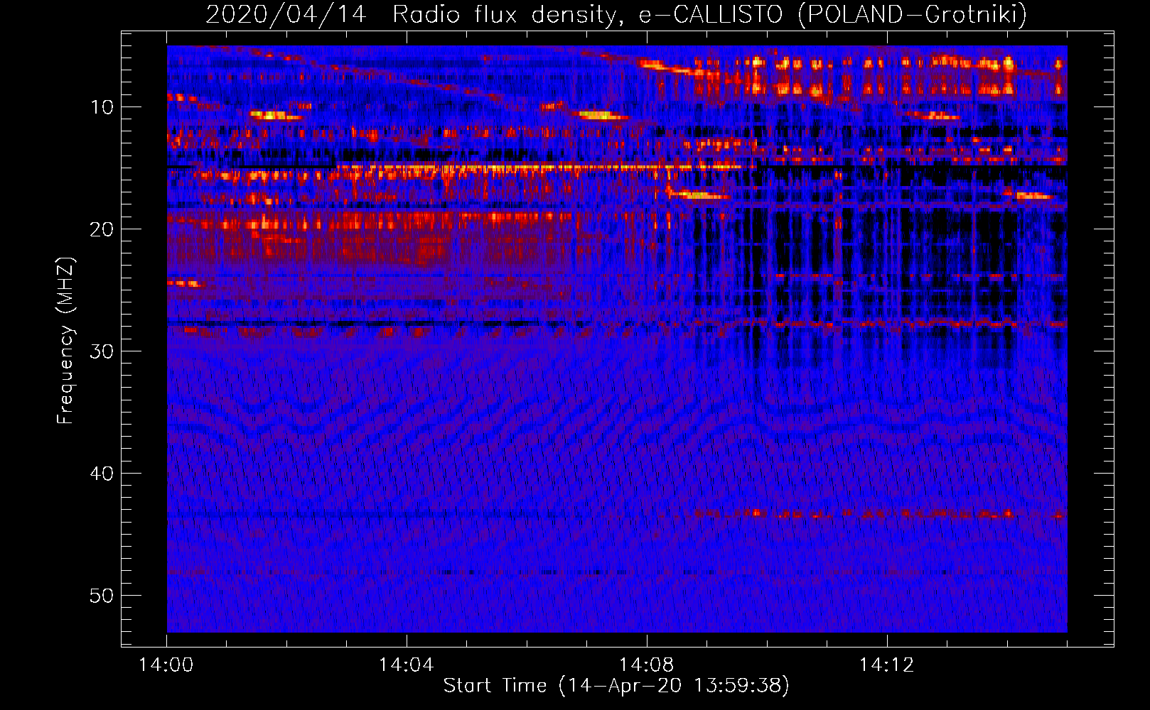
Task: Click the "Start Time (14-Apr-20 13:59:38)" label
Action: pos(616,686)
